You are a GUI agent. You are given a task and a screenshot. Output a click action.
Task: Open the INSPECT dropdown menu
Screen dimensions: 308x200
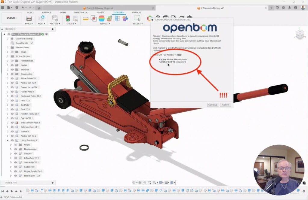click(x=105, y=23)
